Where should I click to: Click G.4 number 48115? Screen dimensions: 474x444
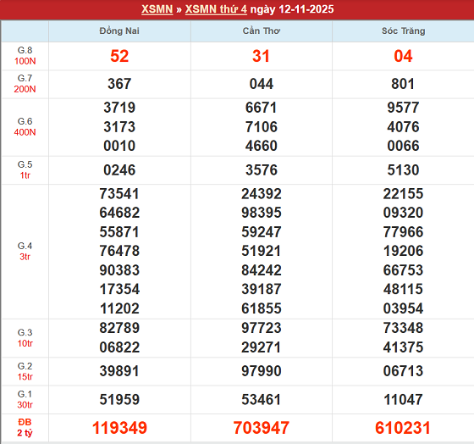coord(403,289)
